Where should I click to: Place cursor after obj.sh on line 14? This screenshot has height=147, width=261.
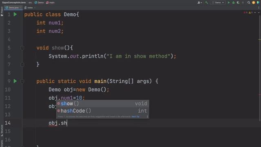[67, 123]
